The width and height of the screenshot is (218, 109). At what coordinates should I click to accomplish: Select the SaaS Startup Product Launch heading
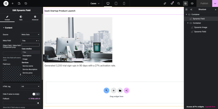click(x=60, y=11)
